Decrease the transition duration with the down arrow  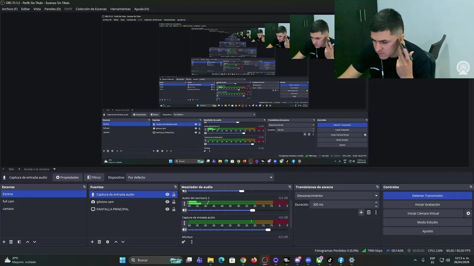click(x=376, y=206)
